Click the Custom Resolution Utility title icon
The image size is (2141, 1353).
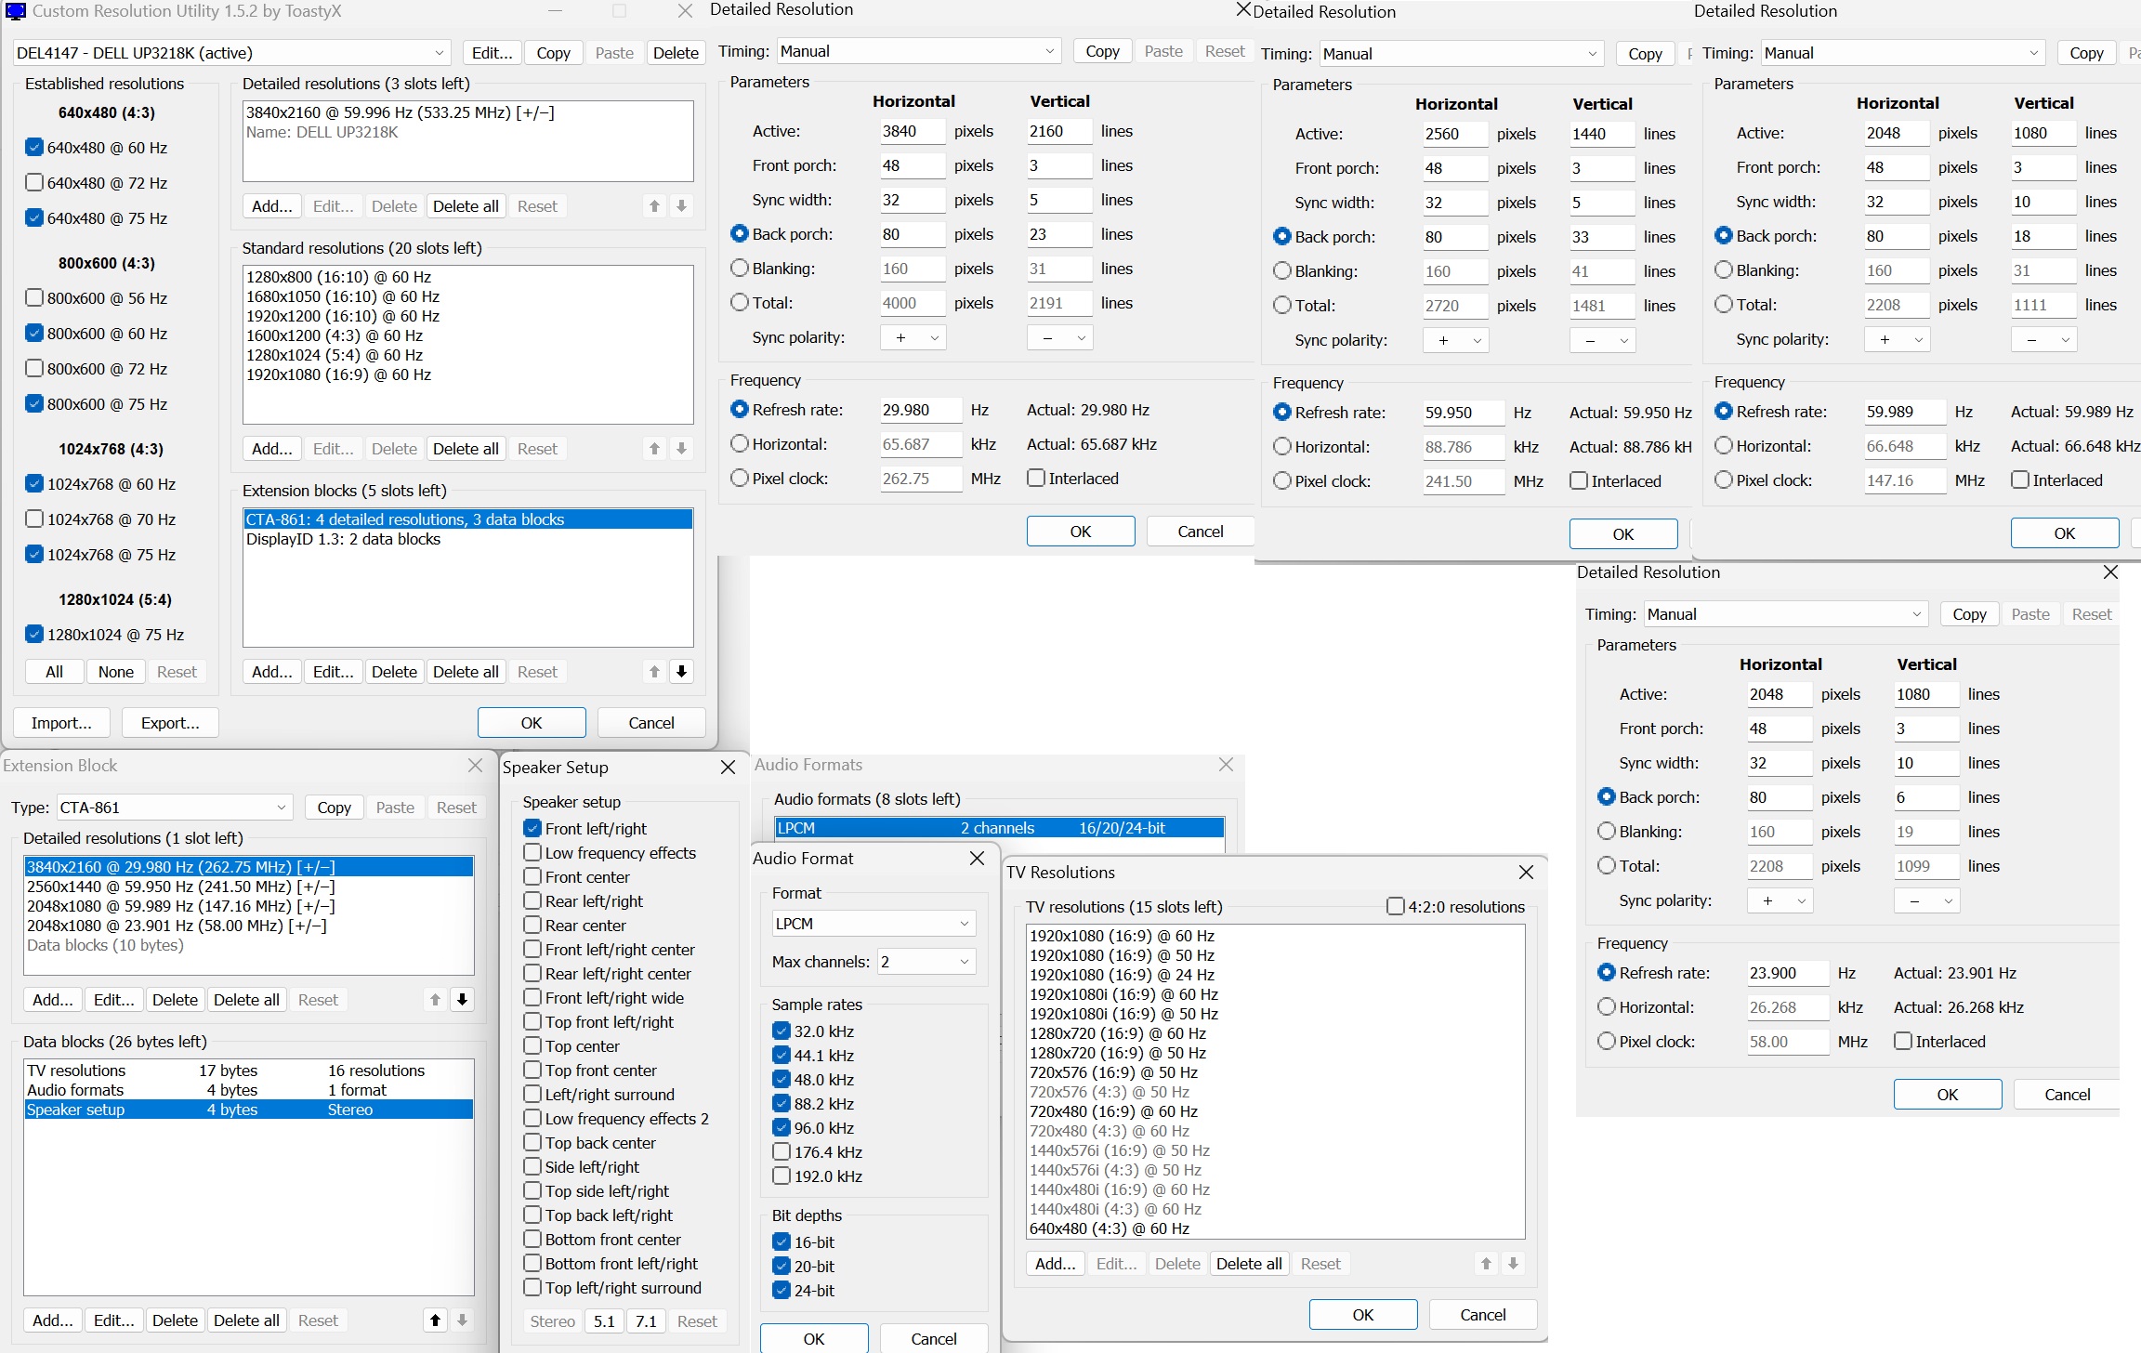click(x=15, y=11)
